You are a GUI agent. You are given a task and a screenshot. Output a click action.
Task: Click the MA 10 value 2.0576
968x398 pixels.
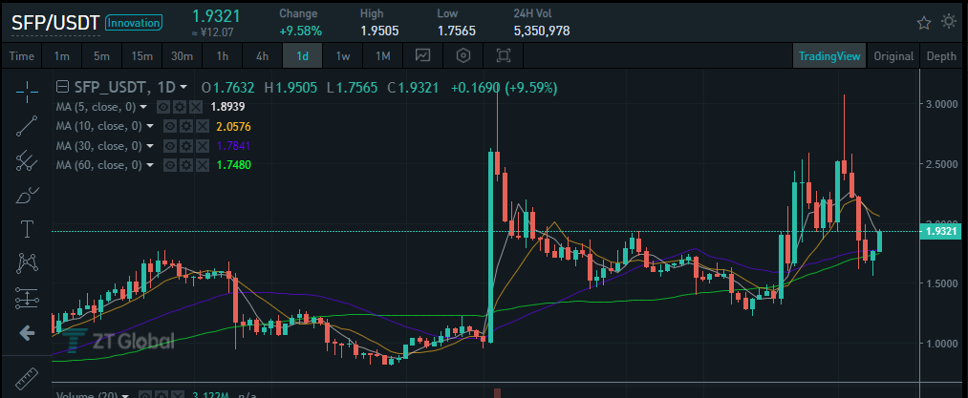pos(233,127)
